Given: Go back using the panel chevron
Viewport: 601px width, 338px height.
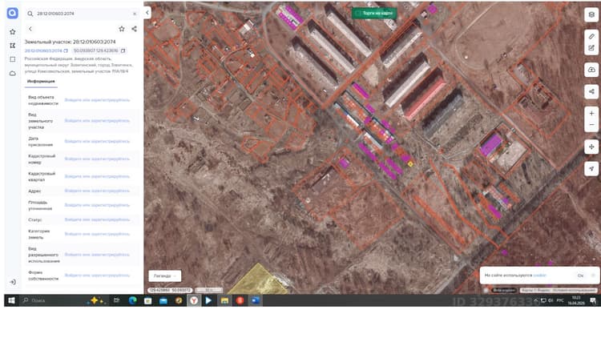Looking at the screenshot, I should [x=30, y=29].
